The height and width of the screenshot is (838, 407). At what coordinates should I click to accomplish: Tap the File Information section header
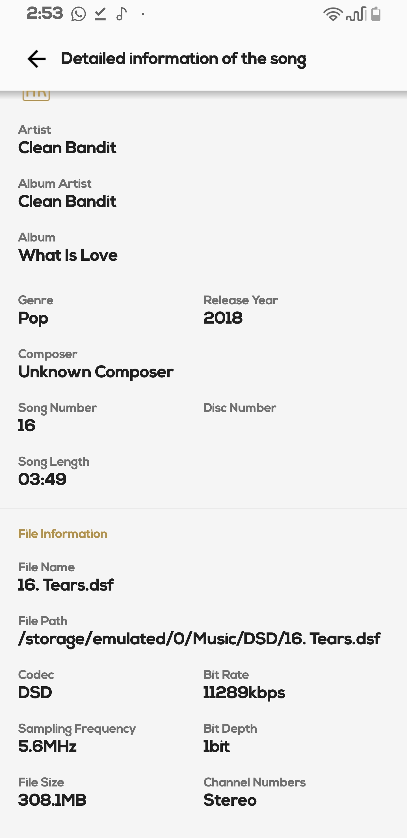63,534
